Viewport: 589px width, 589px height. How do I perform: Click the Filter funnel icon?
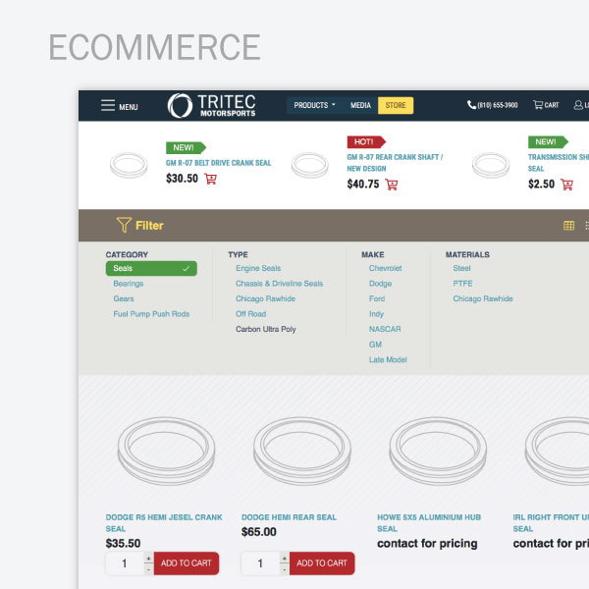point(124,225)
